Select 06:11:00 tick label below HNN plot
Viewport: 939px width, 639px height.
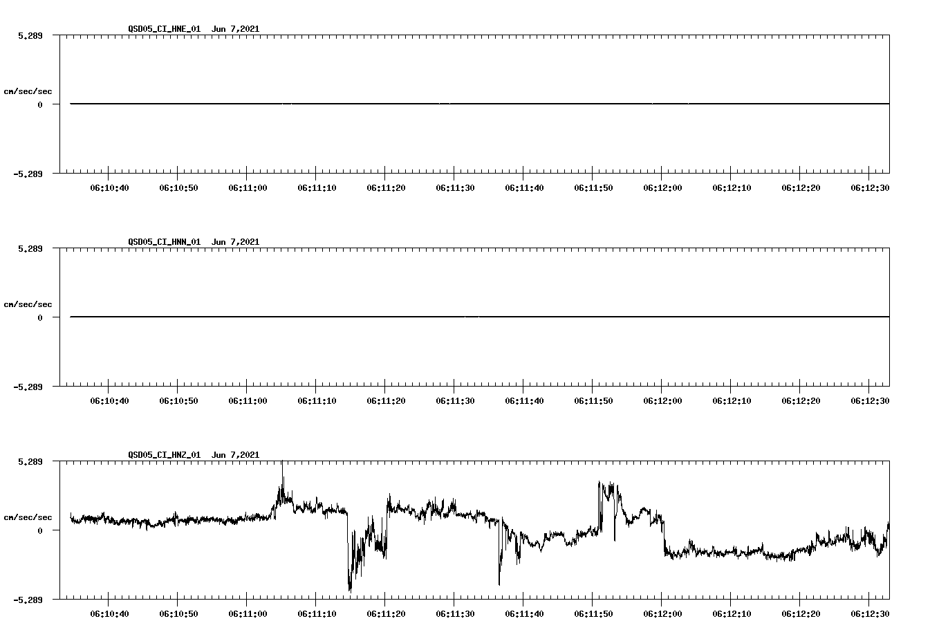(248, 401)
